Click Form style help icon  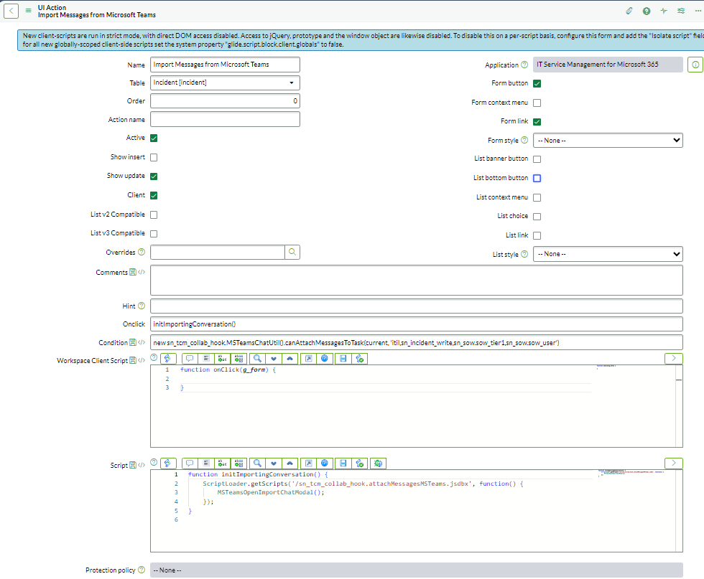tap(524, 140)
